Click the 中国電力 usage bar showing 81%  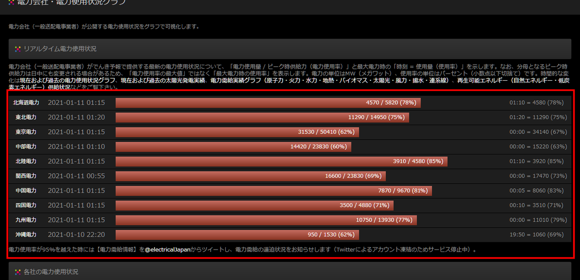tap(274, 191)
